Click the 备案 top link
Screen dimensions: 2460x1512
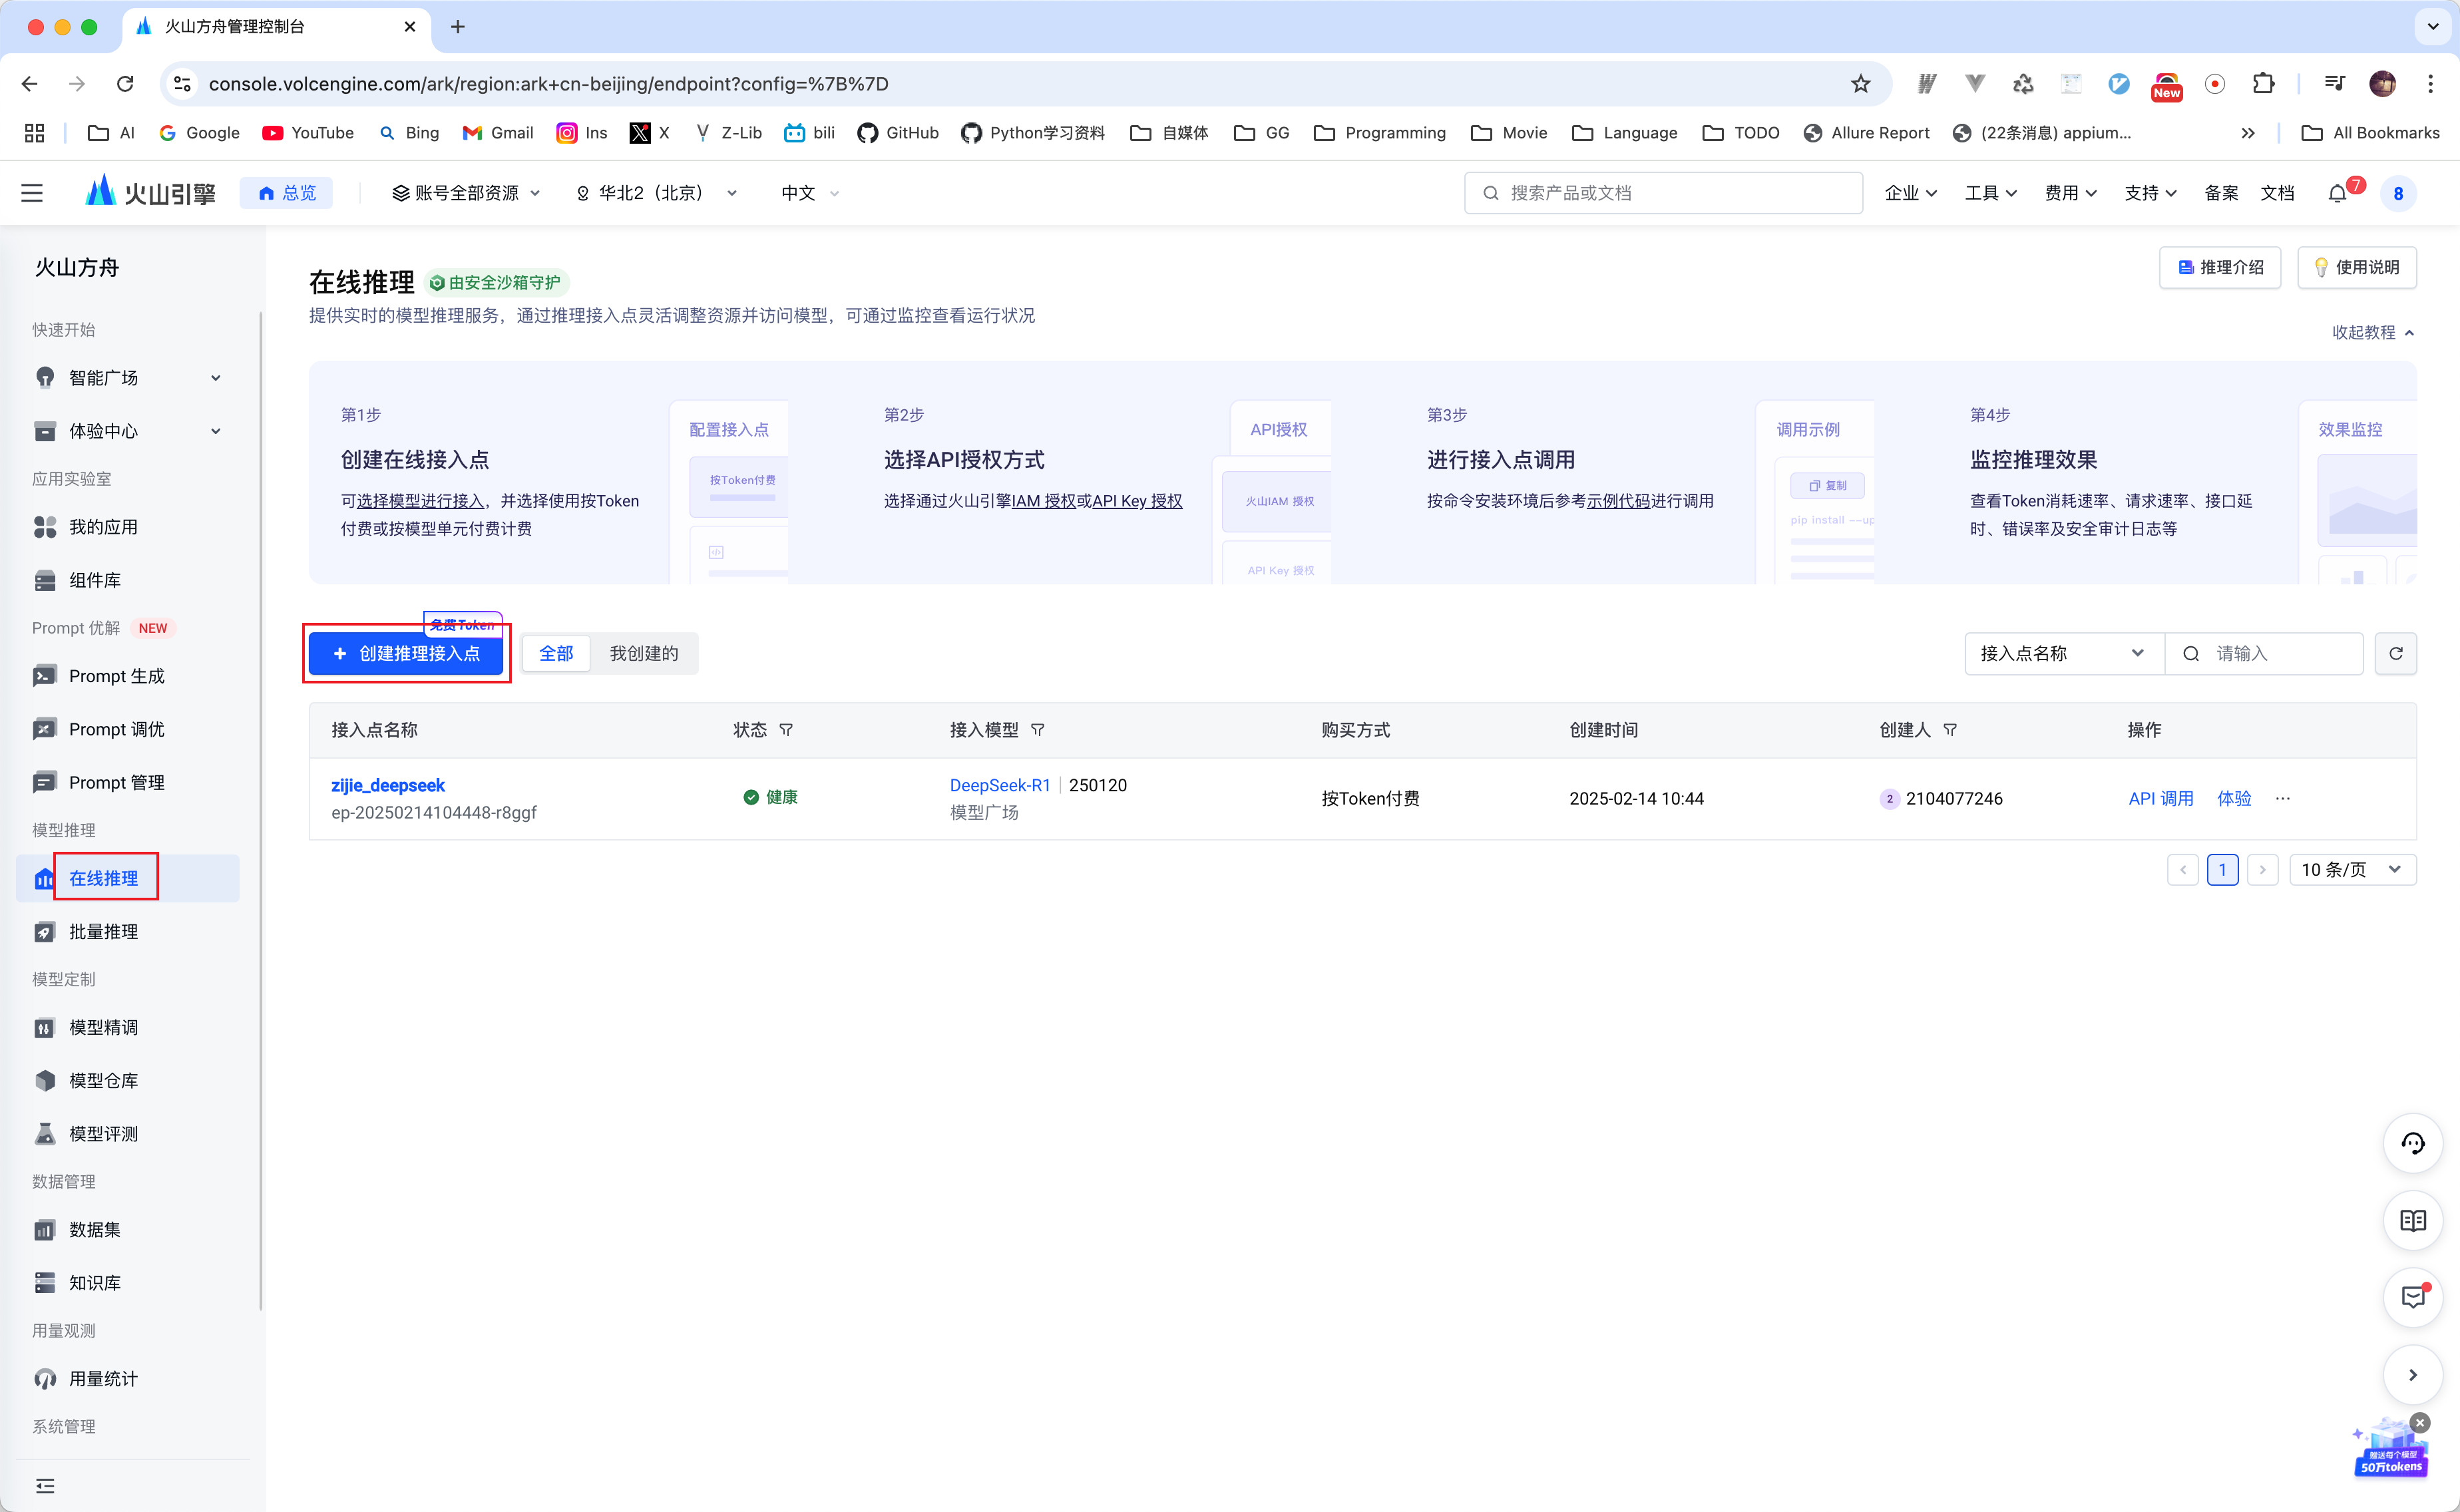click(2221, 193)
